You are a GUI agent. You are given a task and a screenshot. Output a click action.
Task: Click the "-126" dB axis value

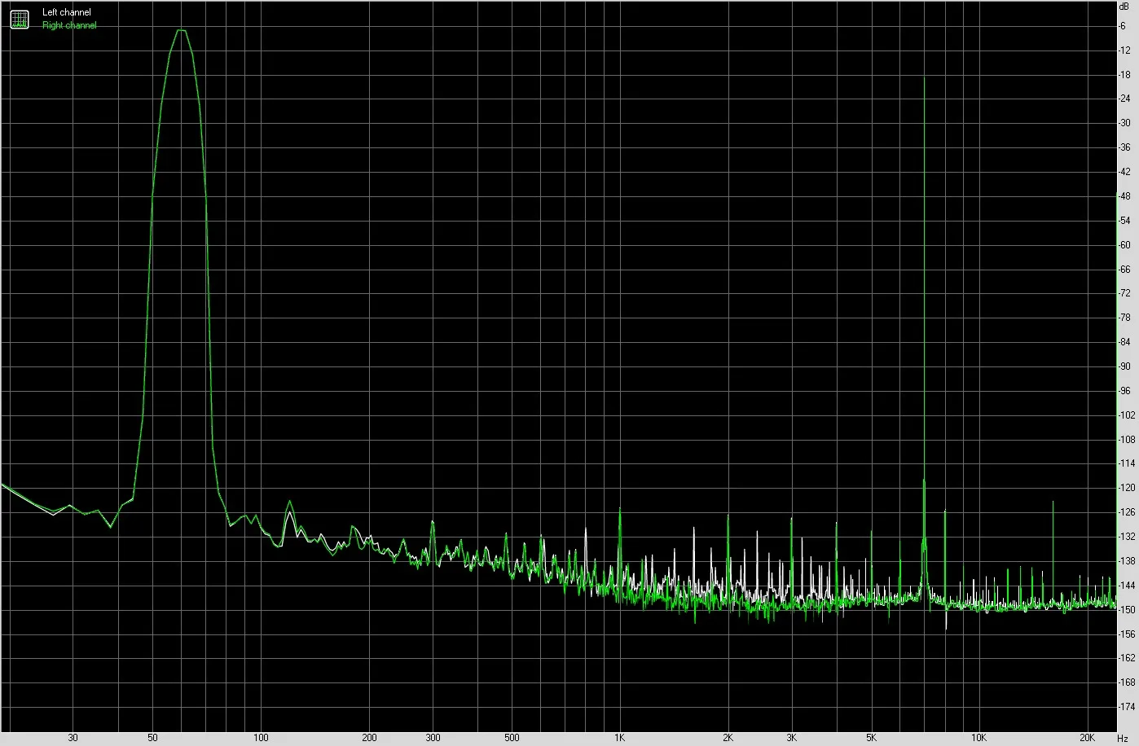click(x=1127, y=512)
